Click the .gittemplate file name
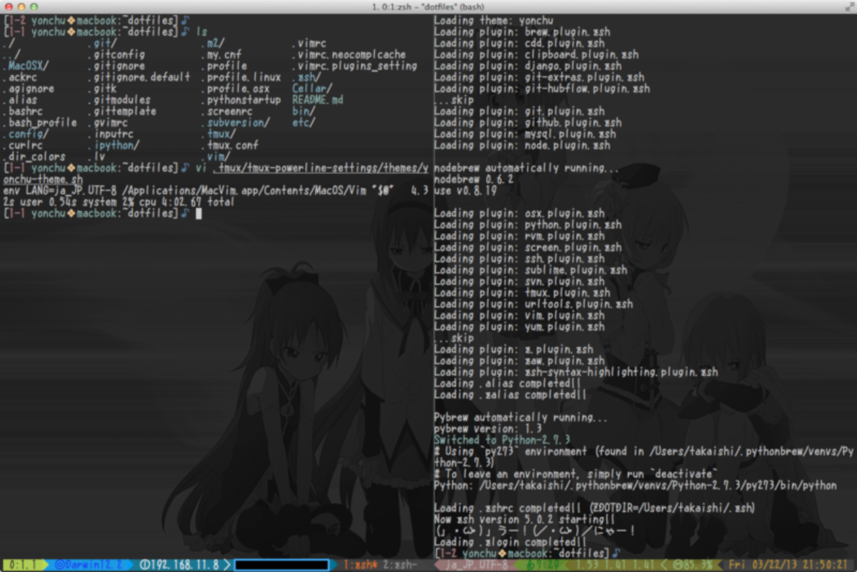Viewport: 857px width, 572px height. coord(122,111)
